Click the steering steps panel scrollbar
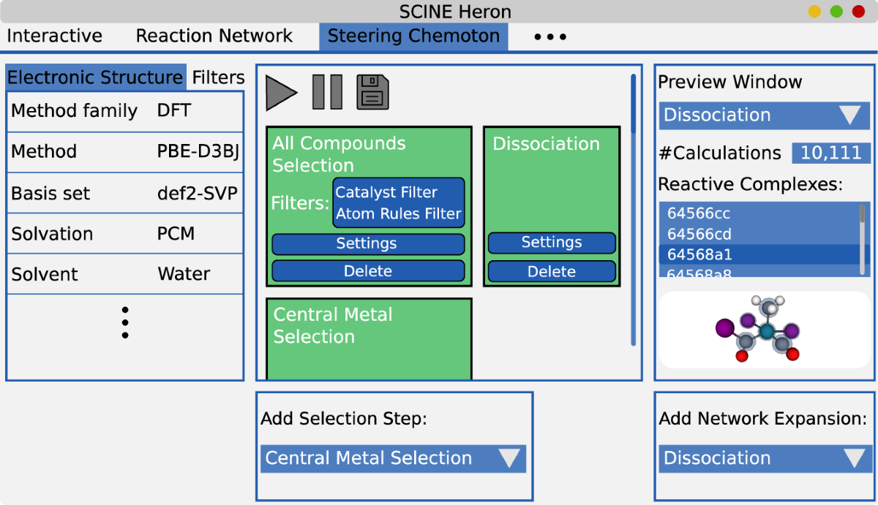The width and height of the screenshot is (878, 505). (x=634, y=103)
